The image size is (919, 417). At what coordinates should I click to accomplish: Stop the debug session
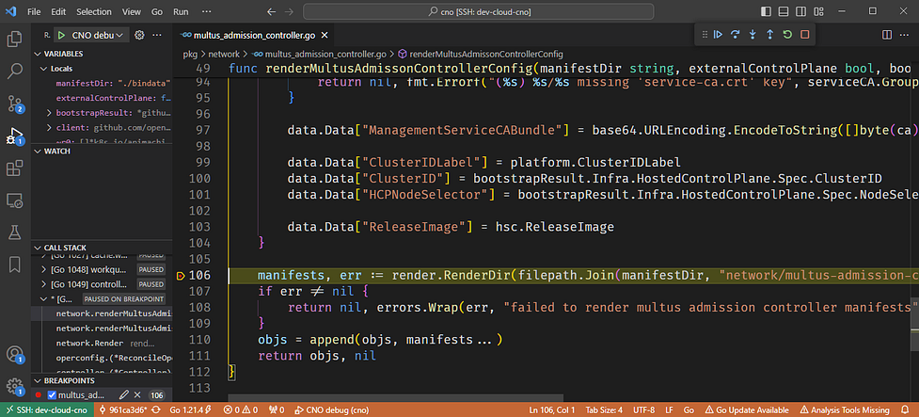[x=805, y=35]
